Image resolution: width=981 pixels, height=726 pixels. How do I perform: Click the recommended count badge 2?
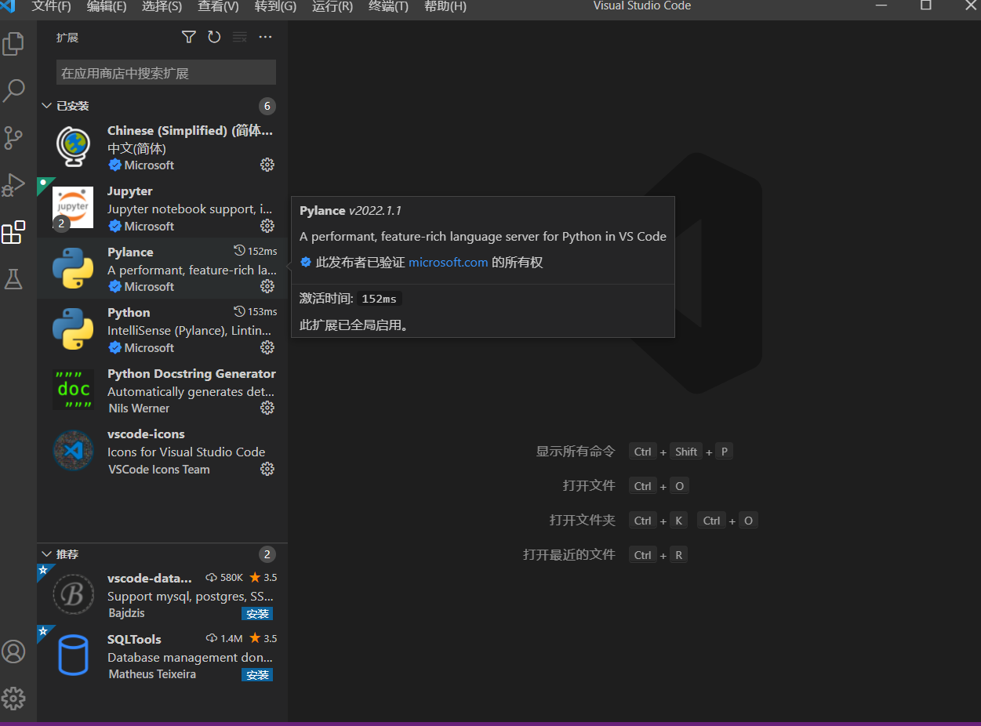click(x=267, y=554)
